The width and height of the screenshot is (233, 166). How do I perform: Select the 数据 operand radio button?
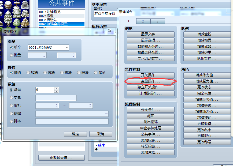11,114
